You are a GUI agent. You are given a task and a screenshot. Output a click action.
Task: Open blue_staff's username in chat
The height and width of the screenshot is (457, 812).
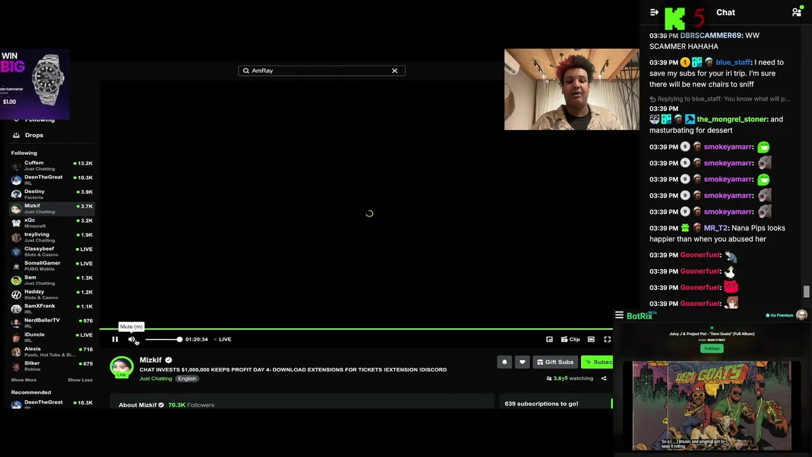(x=733, y=62)
